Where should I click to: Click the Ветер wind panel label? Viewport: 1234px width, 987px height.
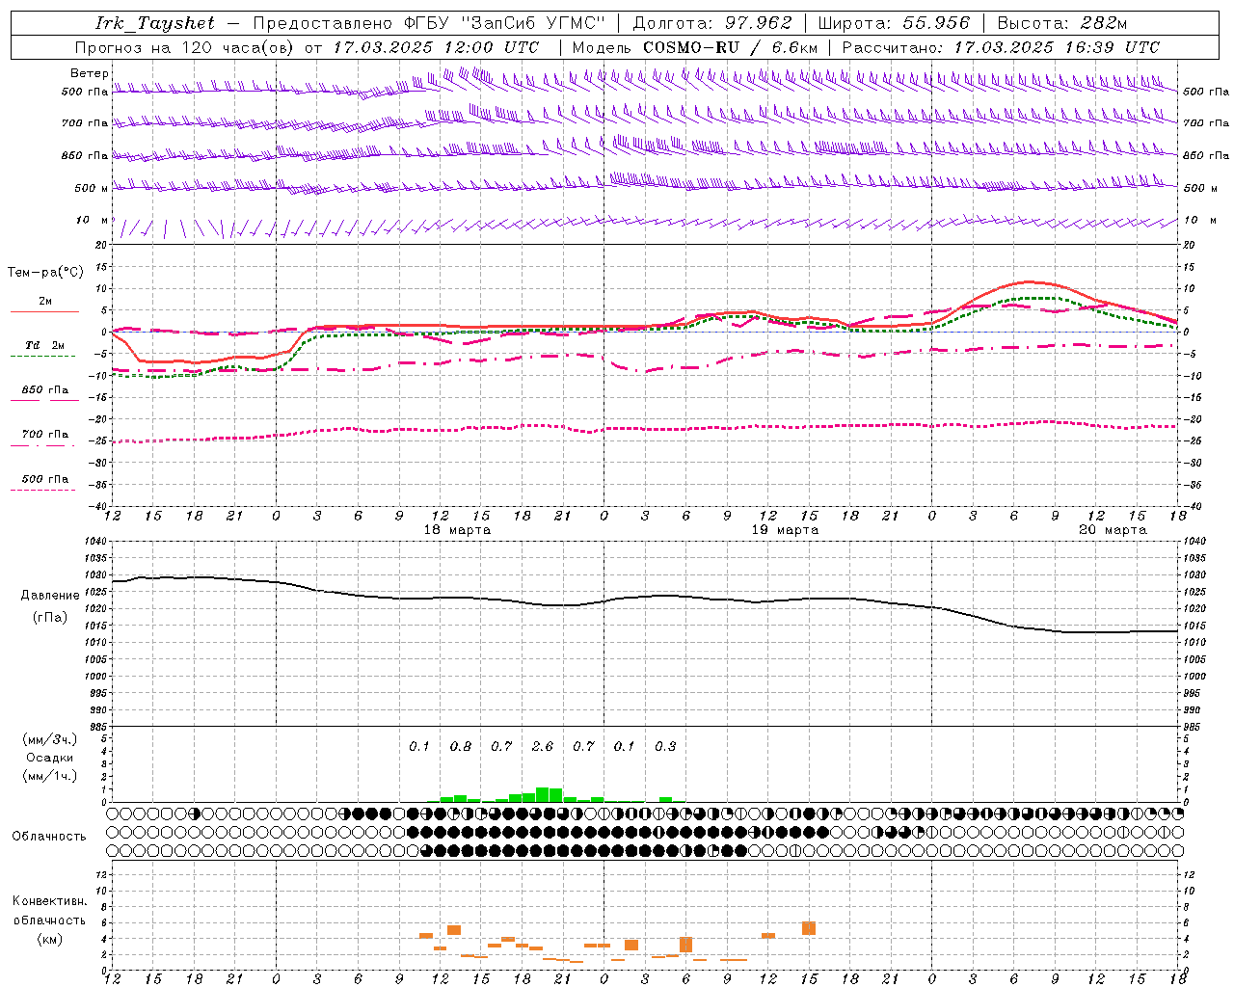[90, 73]
